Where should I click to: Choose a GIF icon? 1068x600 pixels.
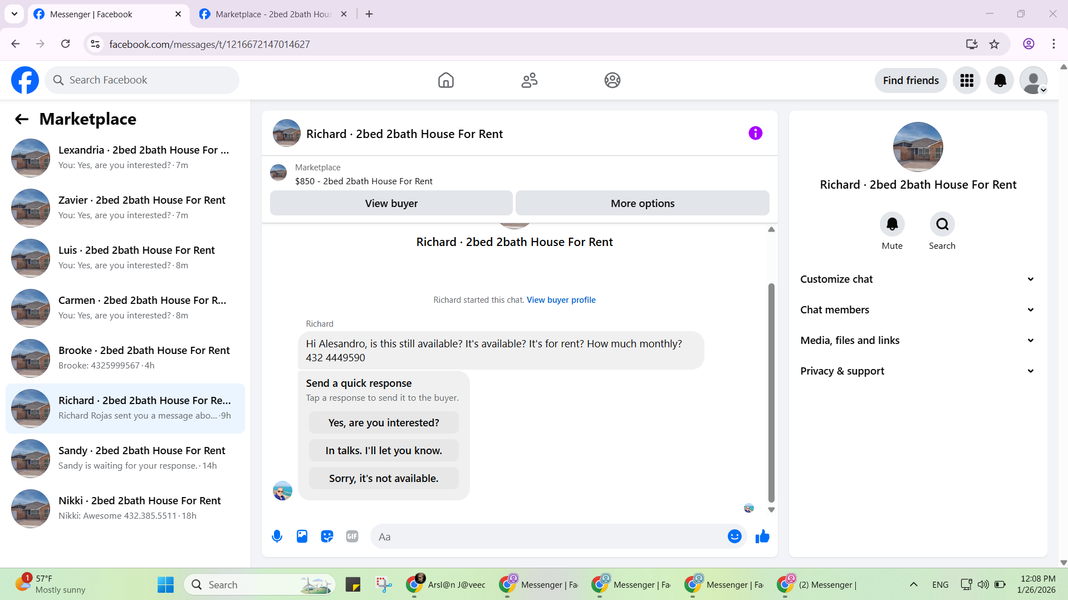352,537
